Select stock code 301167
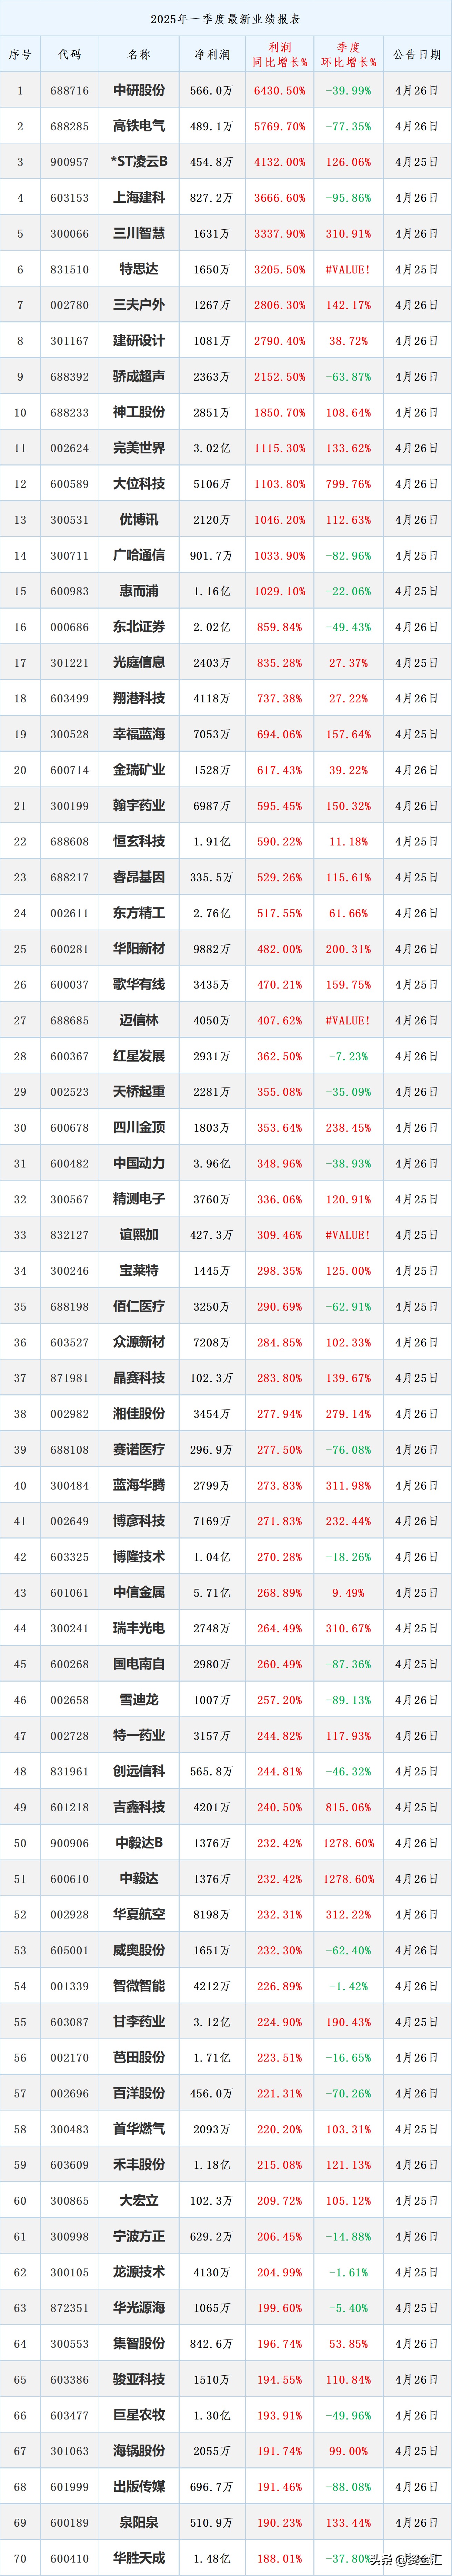Viewport: 452px width, 2576px height. pos(70,341)
